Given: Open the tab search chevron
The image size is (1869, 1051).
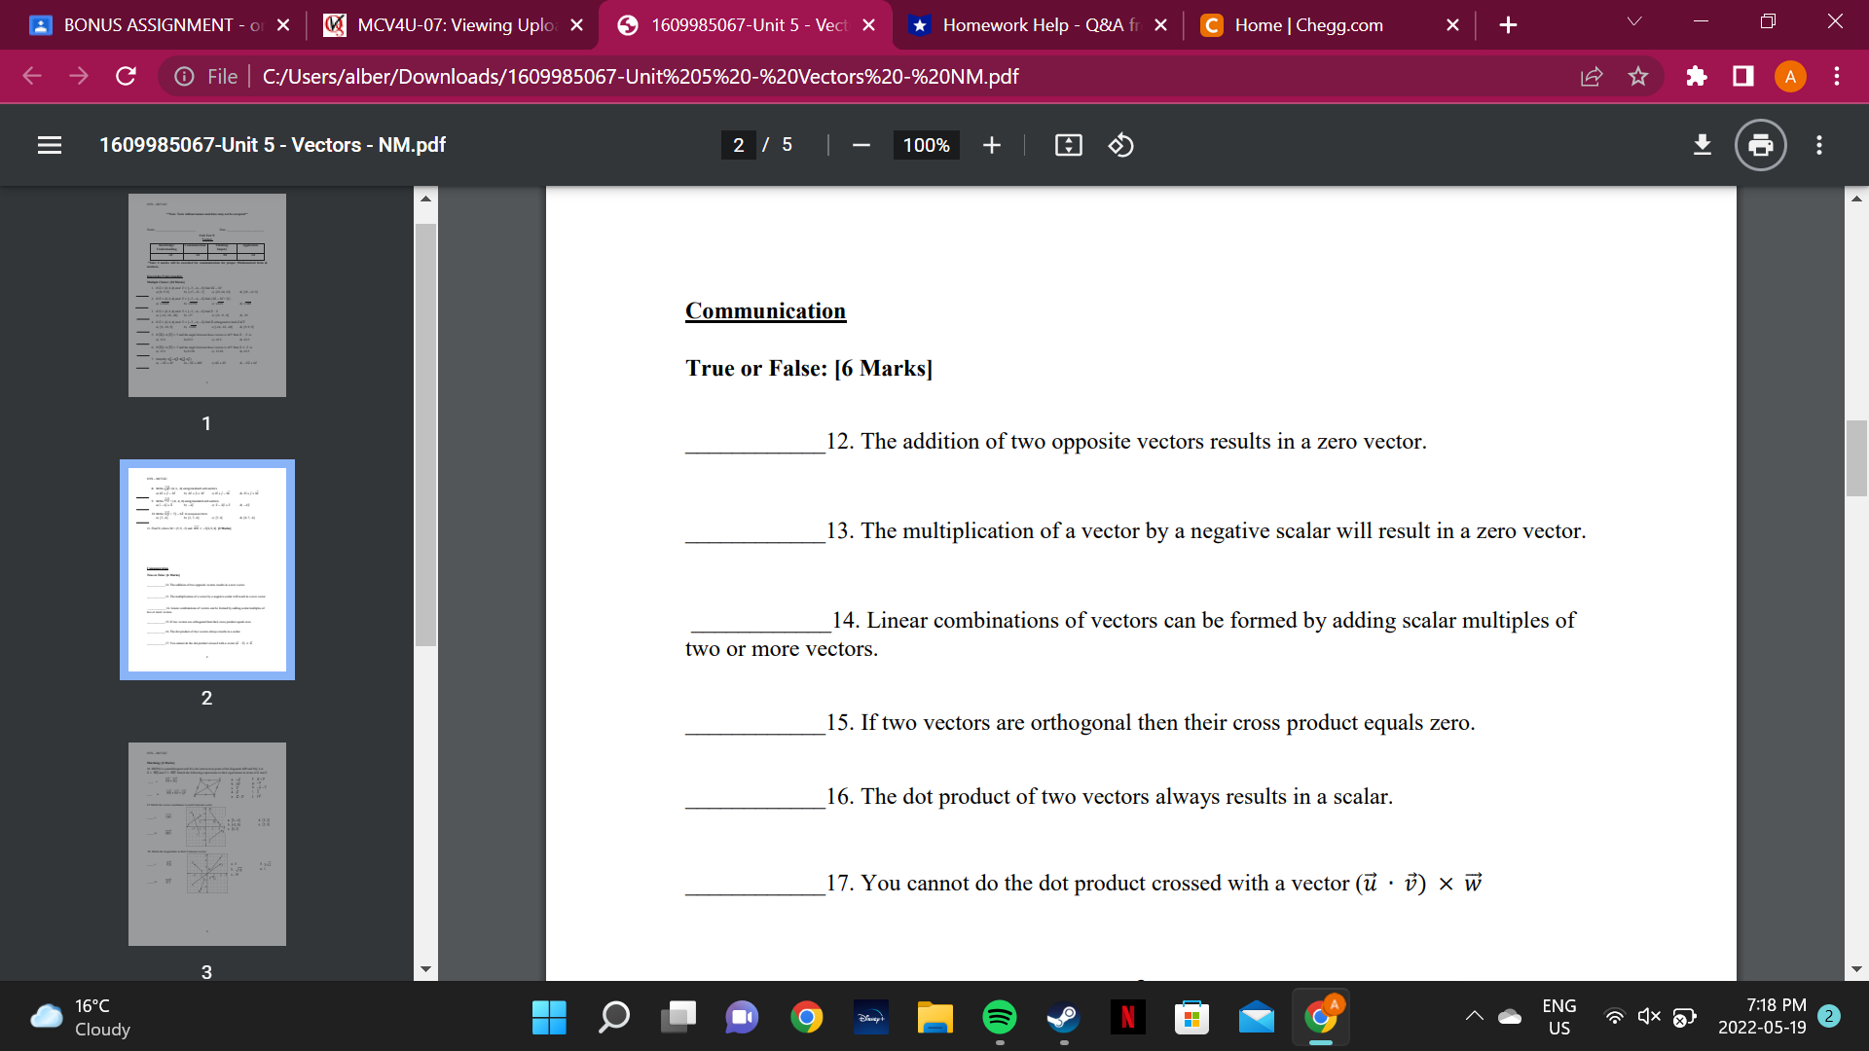Looking at the screenshot, I should (1634, 21).
